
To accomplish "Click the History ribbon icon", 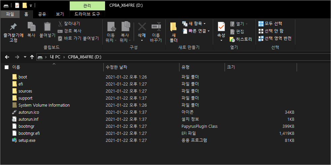I will coord(232,39).
